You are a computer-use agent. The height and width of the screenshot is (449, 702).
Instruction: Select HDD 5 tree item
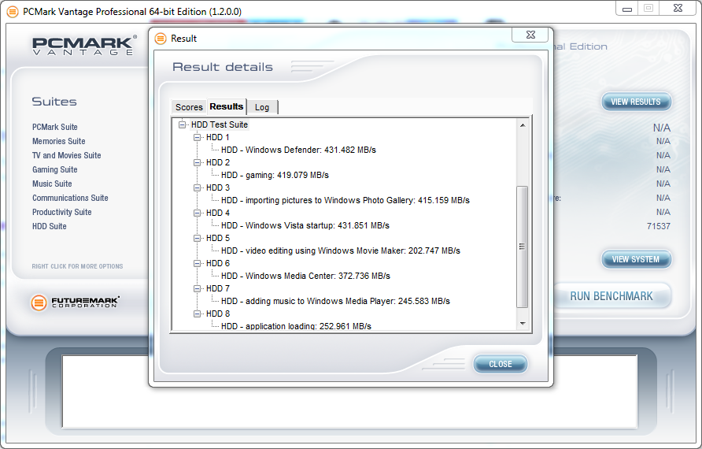coord(217,238)
